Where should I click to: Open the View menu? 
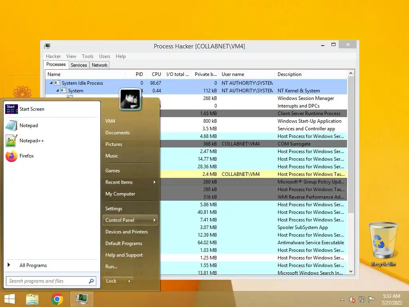point(71,56)
